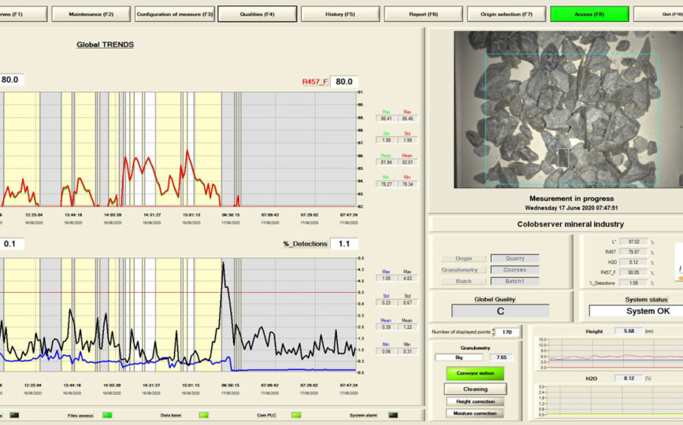This screenshot has width=683, height=425.
Task: Click the red Mean value 82.01
Action: click(x=407, y=162)
